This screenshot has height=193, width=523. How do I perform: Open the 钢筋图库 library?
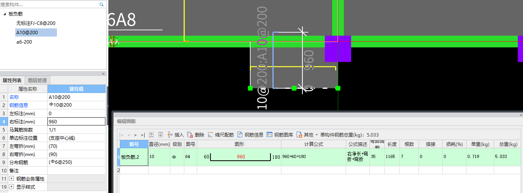point(280,135)
